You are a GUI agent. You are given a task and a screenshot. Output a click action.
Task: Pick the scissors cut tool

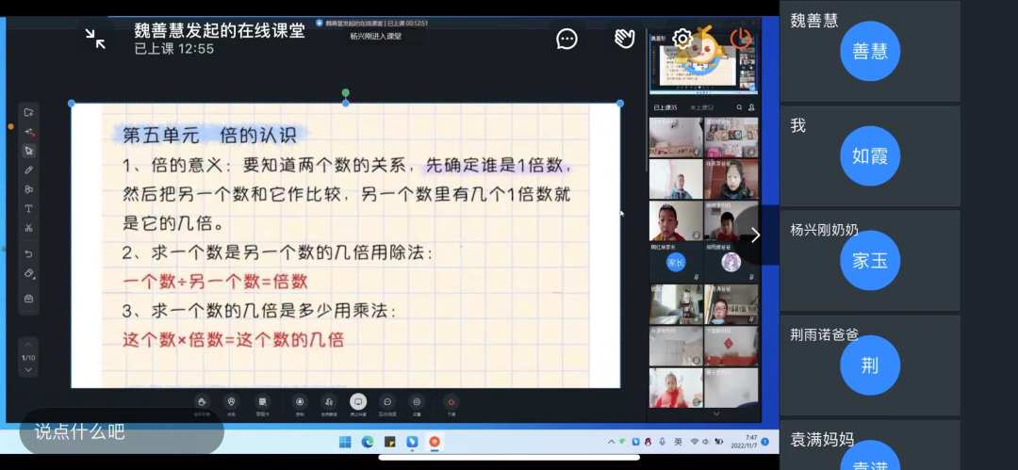[28, 228]
